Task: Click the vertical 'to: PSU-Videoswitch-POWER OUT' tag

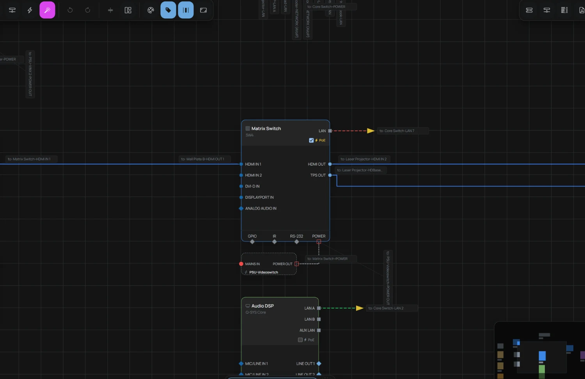Action: click(x=388, y=278)
